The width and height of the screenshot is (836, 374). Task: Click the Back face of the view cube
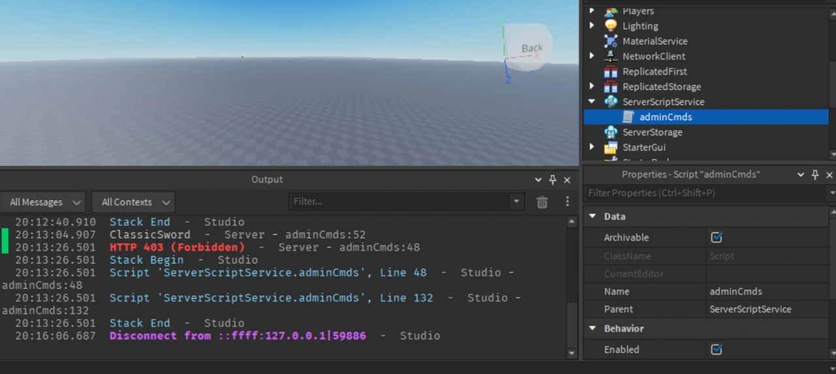532,48
